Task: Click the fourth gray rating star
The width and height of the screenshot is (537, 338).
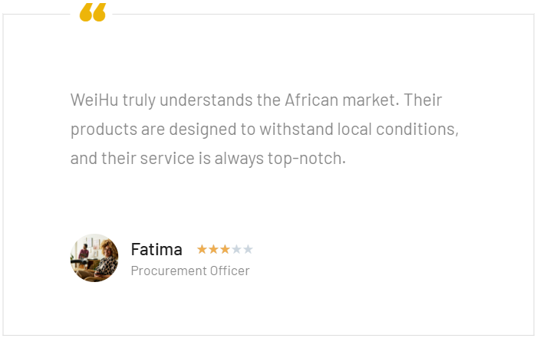Action: click(x=236, y=249)
